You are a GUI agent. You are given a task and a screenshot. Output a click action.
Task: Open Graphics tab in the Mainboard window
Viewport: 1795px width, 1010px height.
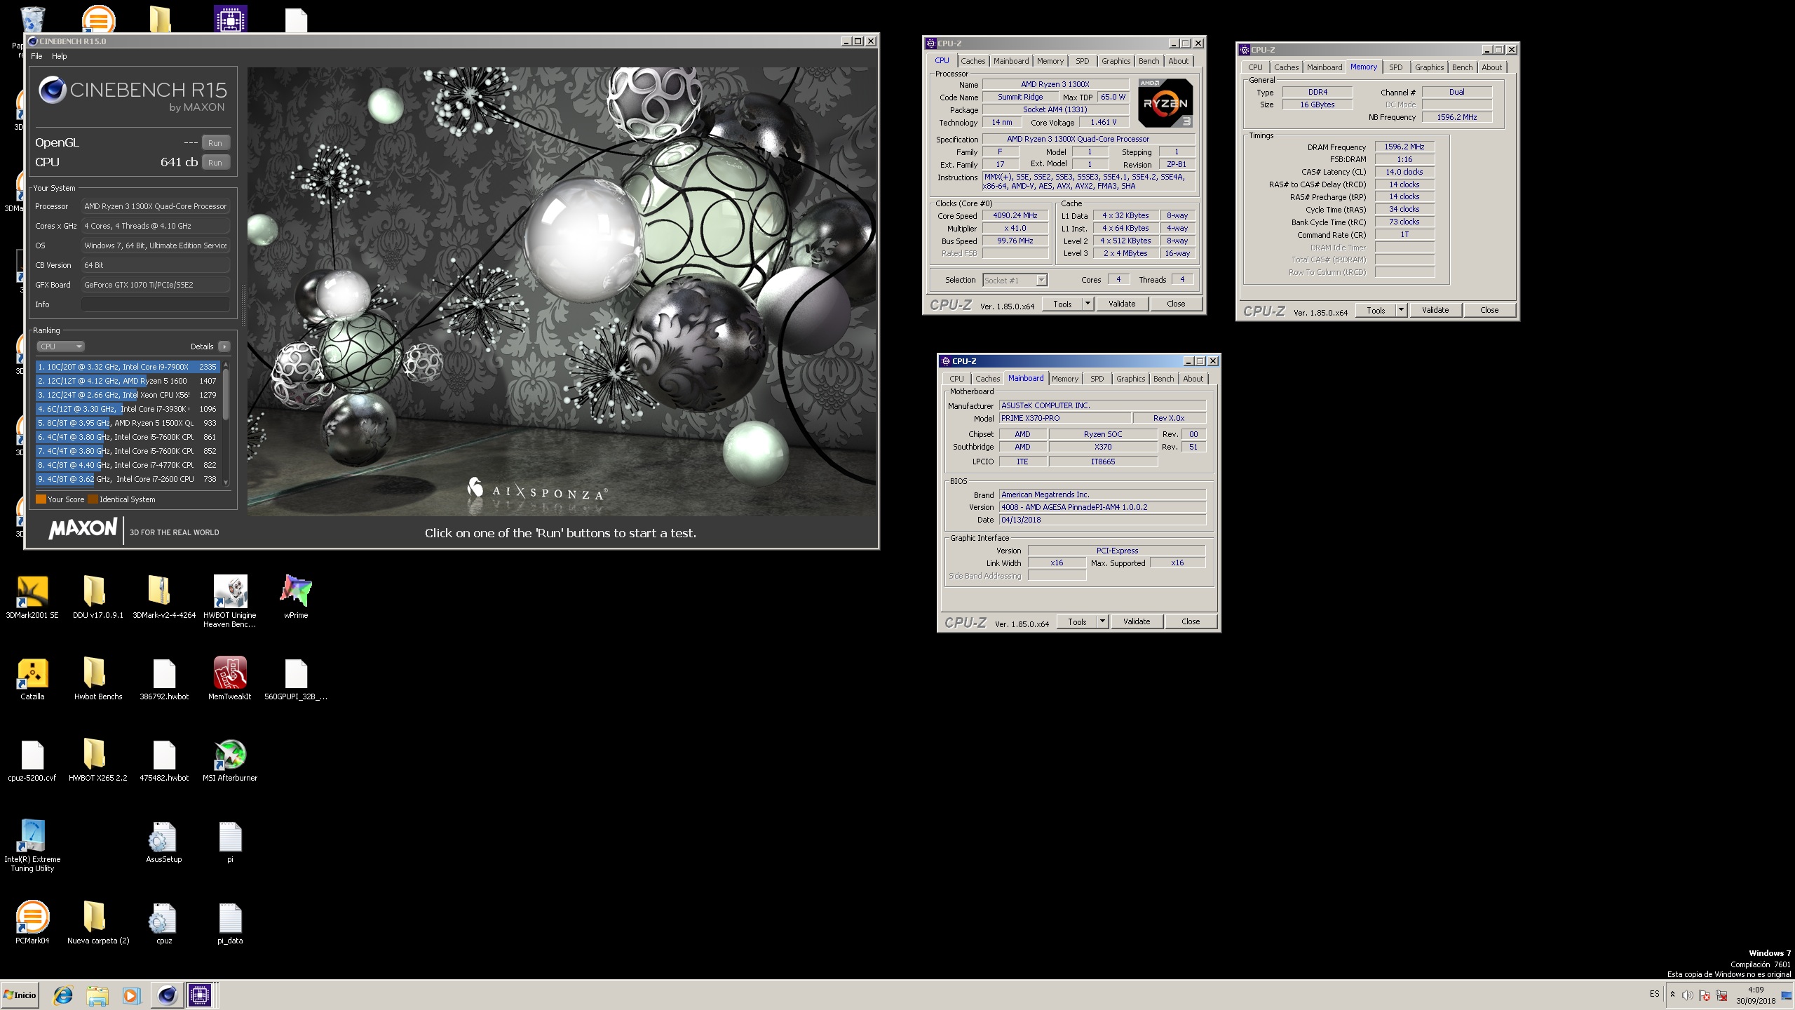click(x=1130, y=379)
